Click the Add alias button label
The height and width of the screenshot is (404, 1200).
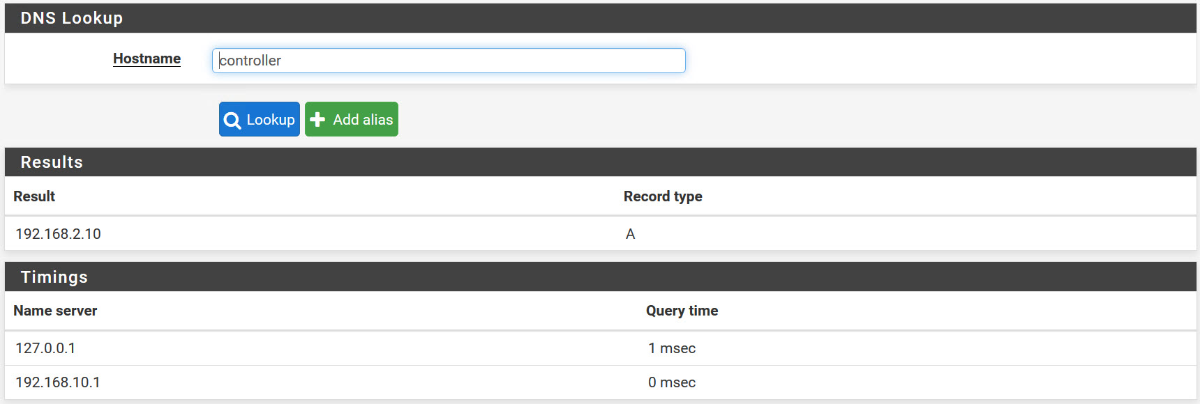coord(363,120)
